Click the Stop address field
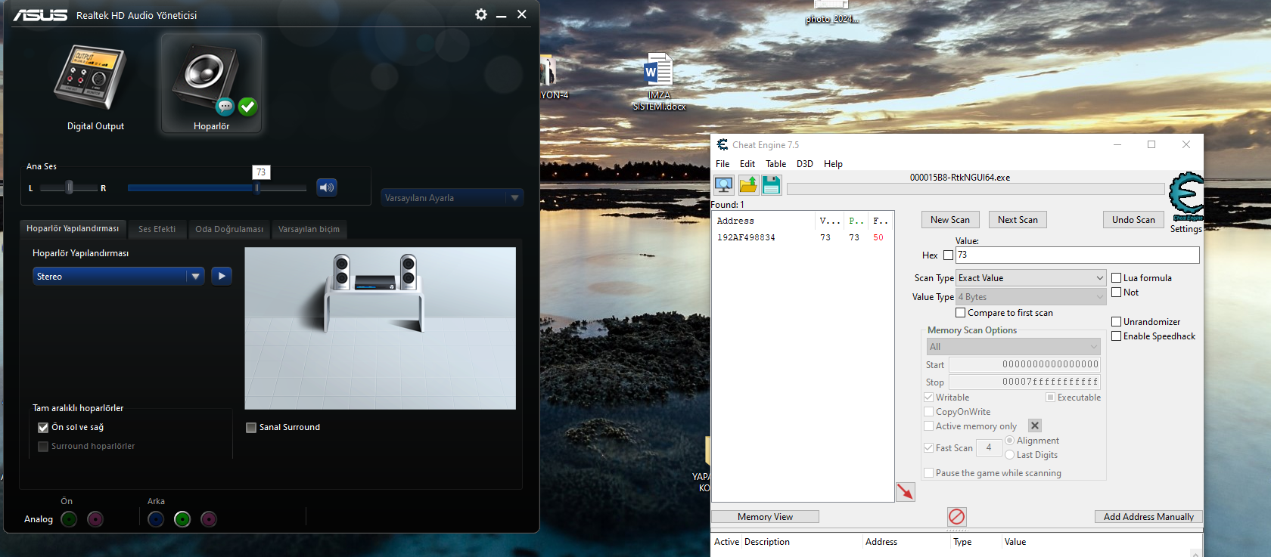1271x557 pixels. pyautogui.click(x=1025, y=382)
